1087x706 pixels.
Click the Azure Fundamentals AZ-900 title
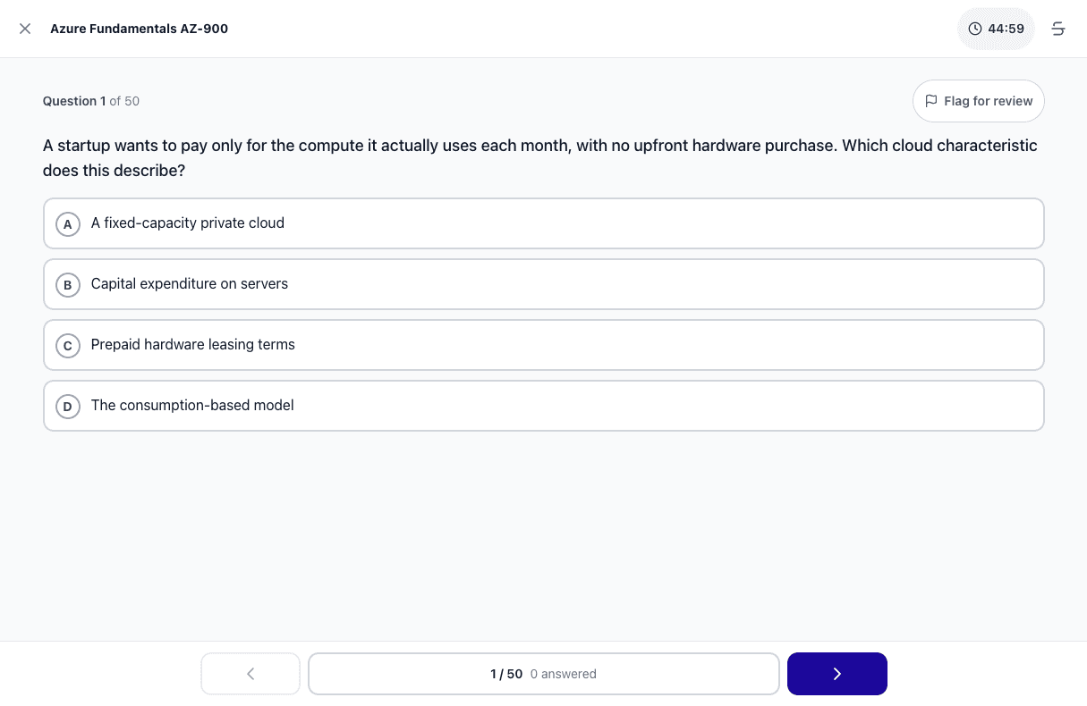140,29
